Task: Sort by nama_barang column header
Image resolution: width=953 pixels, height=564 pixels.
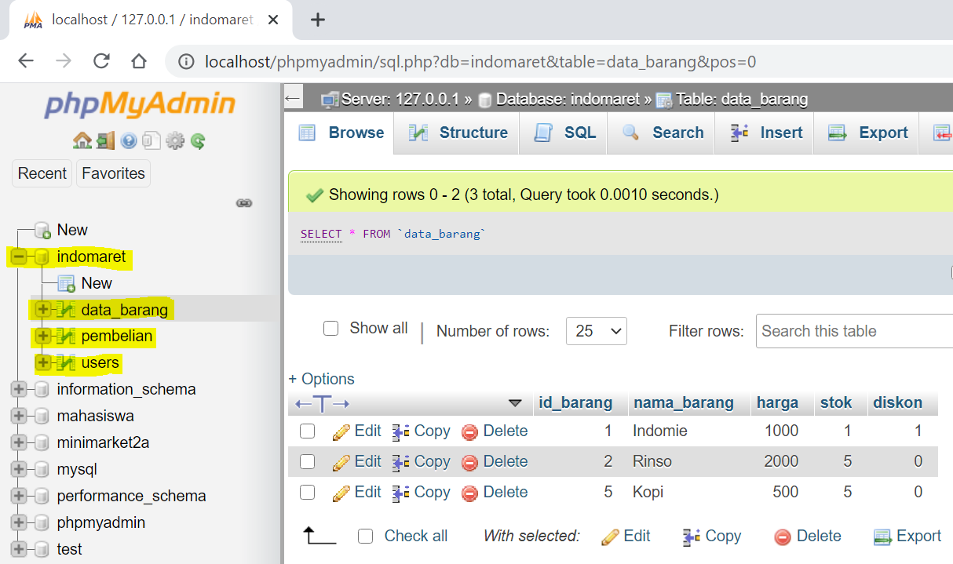Action: (x=684, y=403)
